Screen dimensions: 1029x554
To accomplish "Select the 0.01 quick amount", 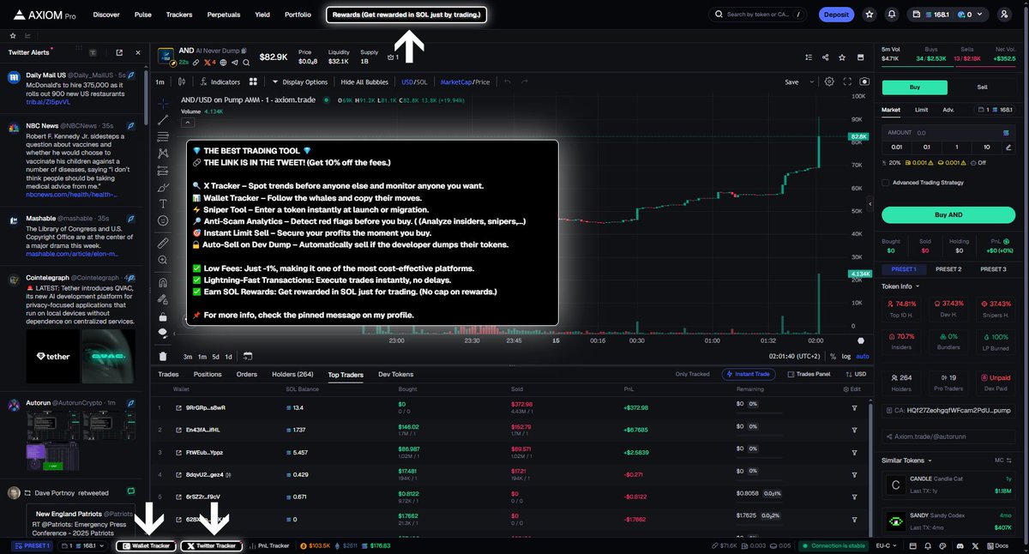I will [x=897, y=147].
